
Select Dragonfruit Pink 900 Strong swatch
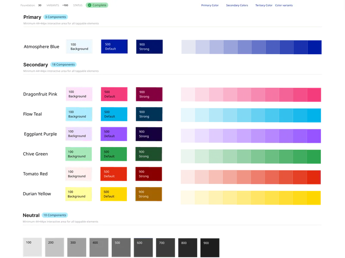coord(149,94)
